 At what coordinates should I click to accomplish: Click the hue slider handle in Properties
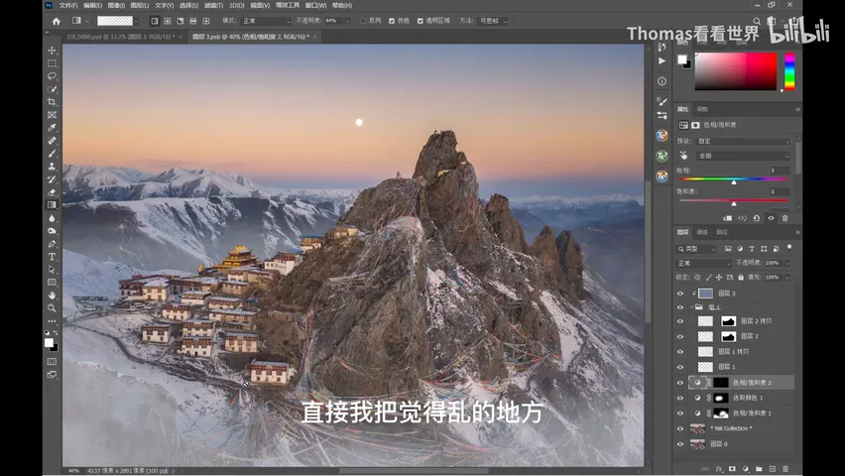click(734, 182)
